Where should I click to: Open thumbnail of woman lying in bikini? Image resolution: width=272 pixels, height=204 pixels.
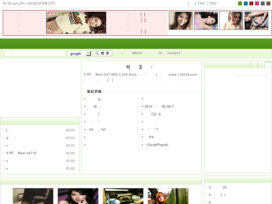pyautogui.click(x=206, y=21)
